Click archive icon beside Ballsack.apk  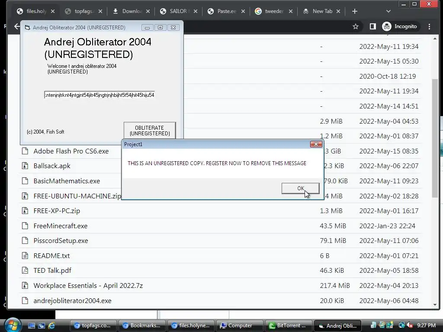click(25, 166)
